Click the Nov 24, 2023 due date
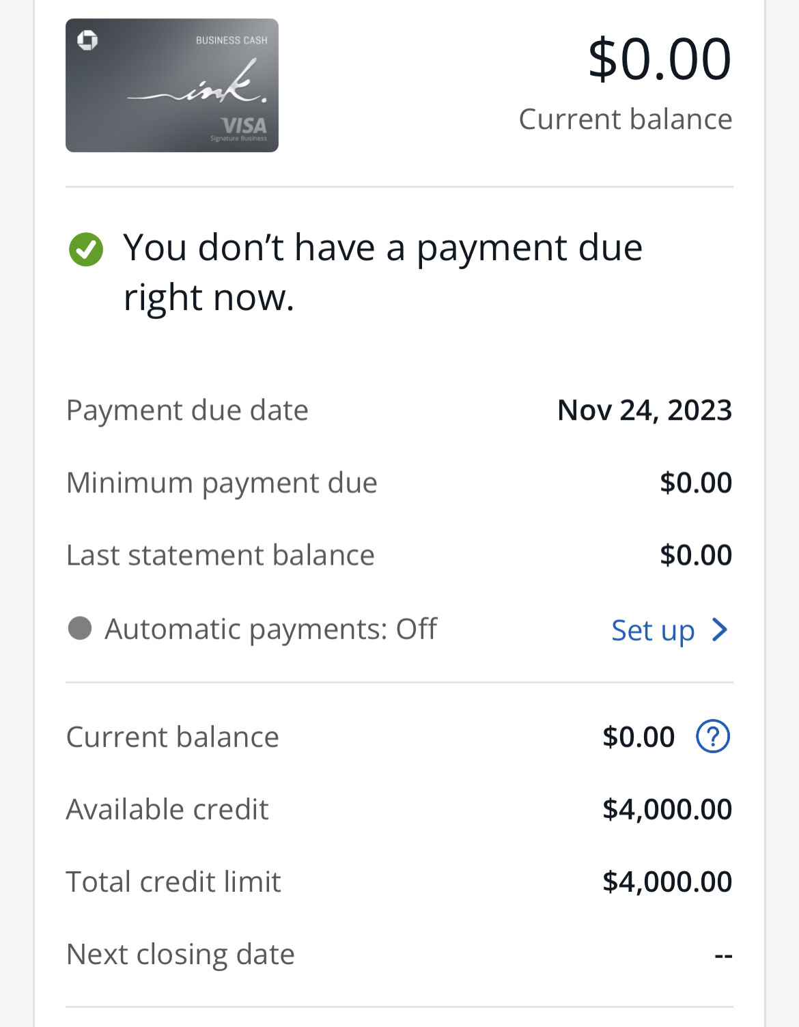Screen dimensions: 799x1027 (645, 410)
